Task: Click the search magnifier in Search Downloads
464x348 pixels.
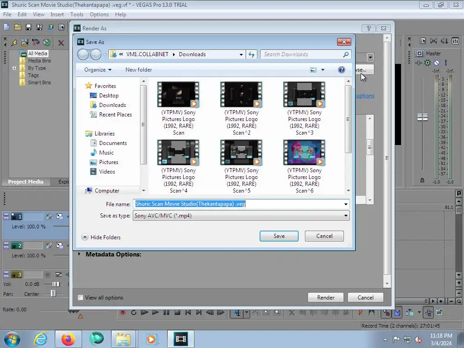Action: (346, 54)
